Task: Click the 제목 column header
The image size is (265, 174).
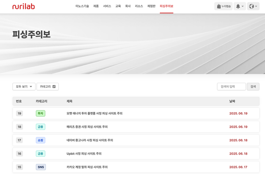Action: [x=69, y=101]
